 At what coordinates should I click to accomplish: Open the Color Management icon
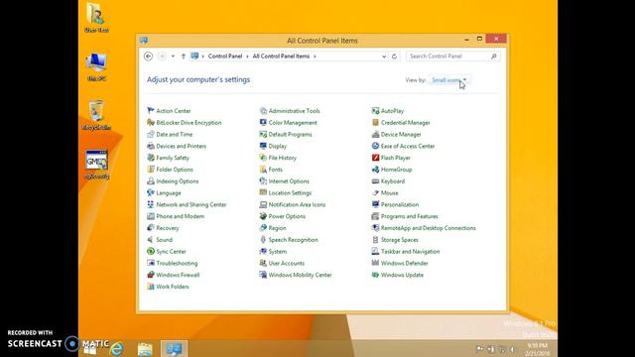[x=263, y=122]
